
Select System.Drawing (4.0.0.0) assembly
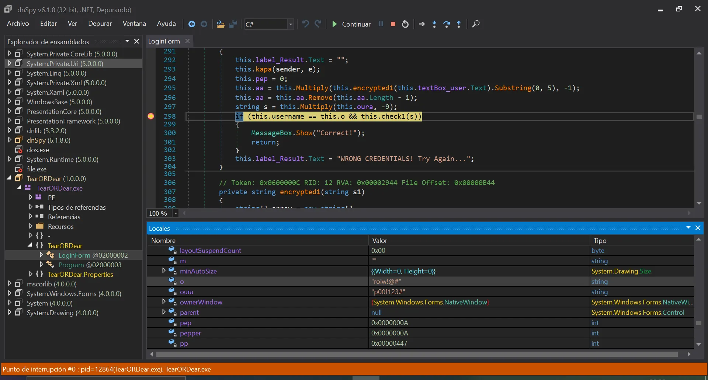[62, 313]
